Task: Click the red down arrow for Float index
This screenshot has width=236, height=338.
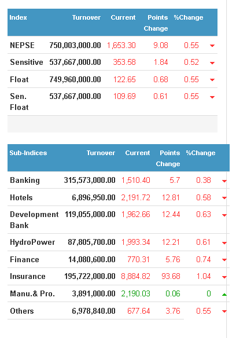Action: [x=212, y=80]
